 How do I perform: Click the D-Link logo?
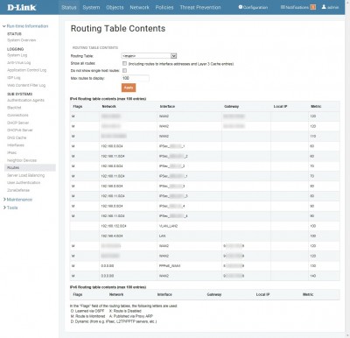pos(22,7)
